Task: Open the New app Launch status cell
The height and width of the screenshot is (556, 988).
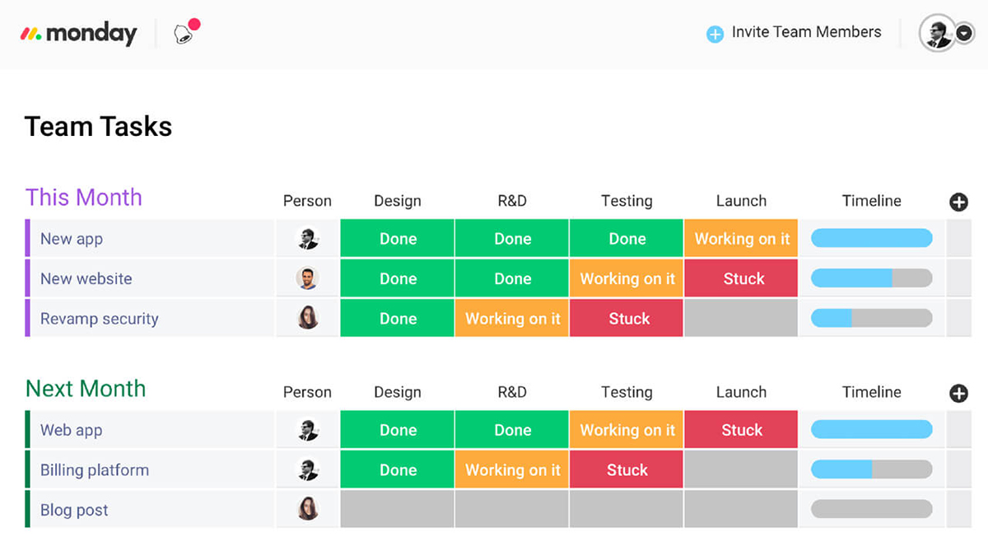Action: [741, 239]
